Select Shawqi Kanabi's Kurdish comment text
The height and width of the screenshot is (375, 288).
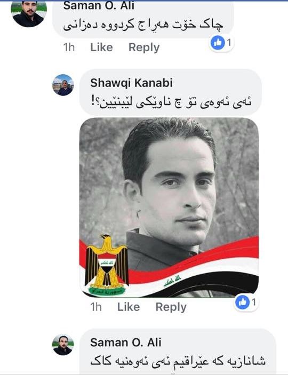pos(172,102)
